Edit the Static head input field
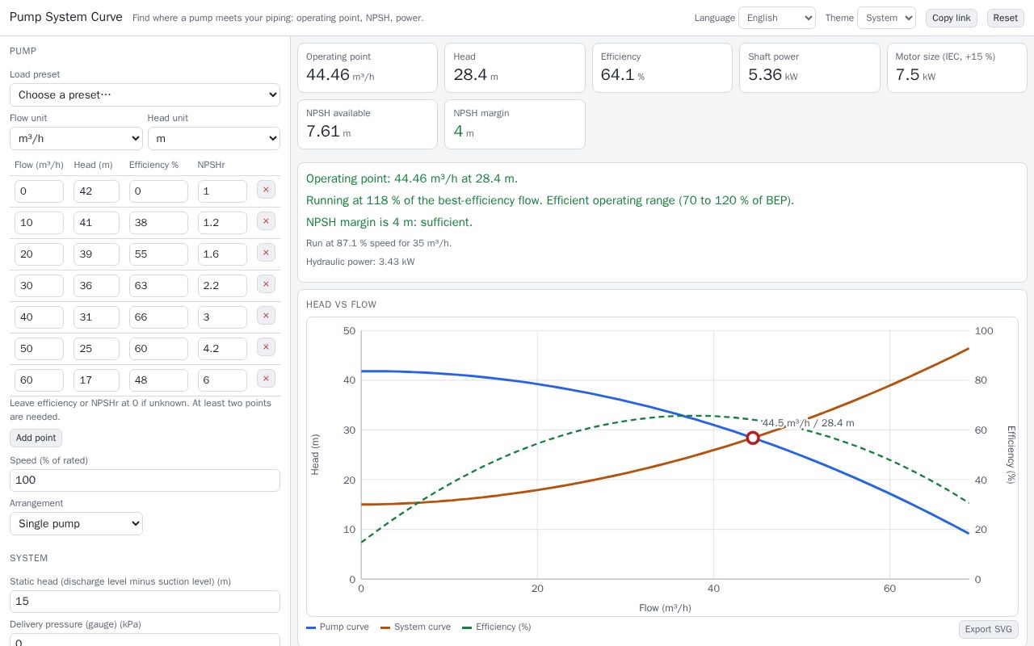This screenshot has height=646, width=1034. [x=145, y=602]
